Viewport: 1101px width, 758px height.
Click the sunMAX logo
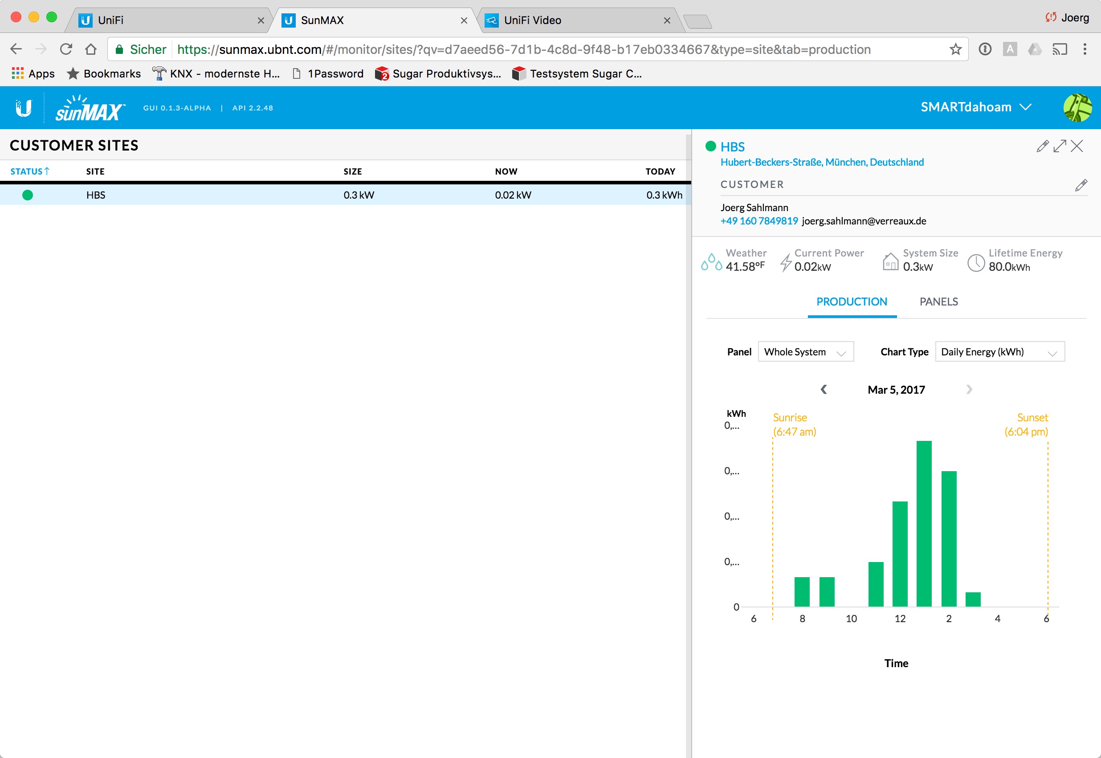[90, 108]
